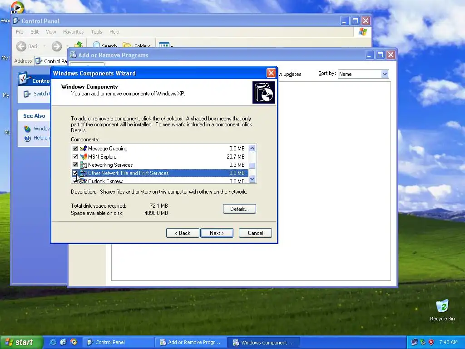Screen dimensions: 465x349
Task: Toggle the MSN Explorer checkbox
Action: pos(75,156)
